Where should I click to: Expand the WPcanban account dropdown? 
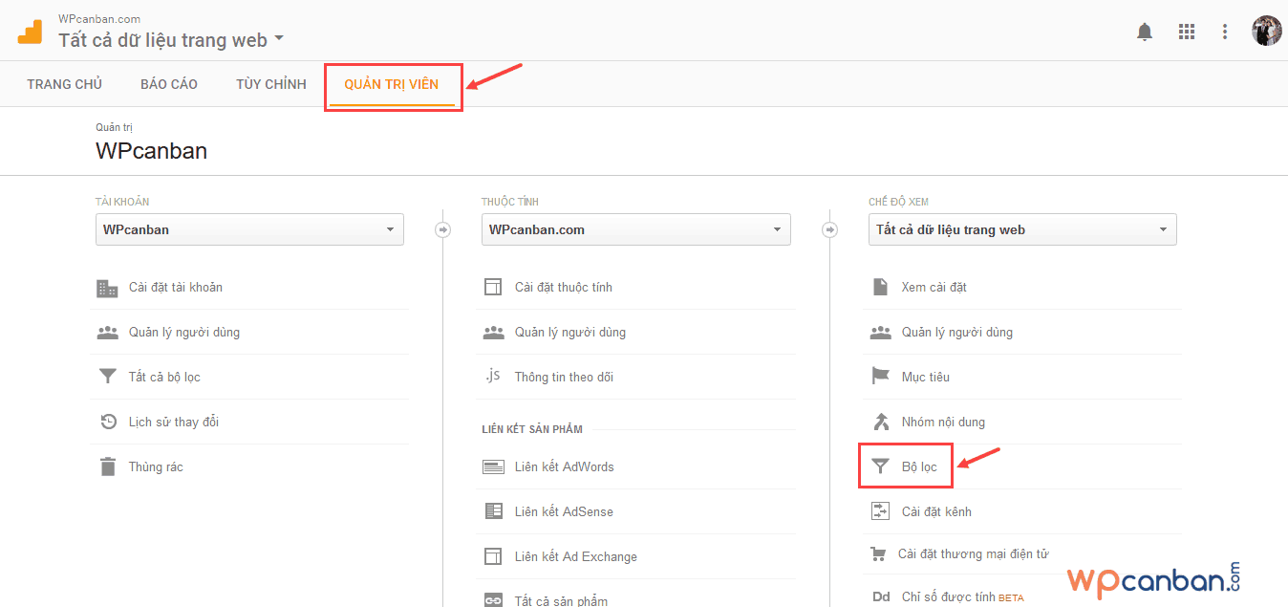249,229
